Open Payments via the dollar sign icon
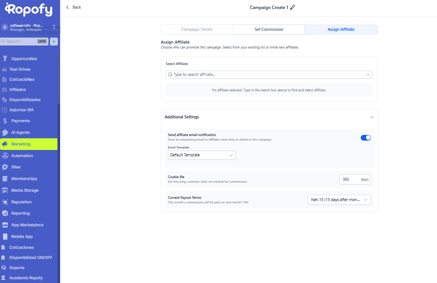Viewport: 437px width, 283px height. click(x=5, y=121)
